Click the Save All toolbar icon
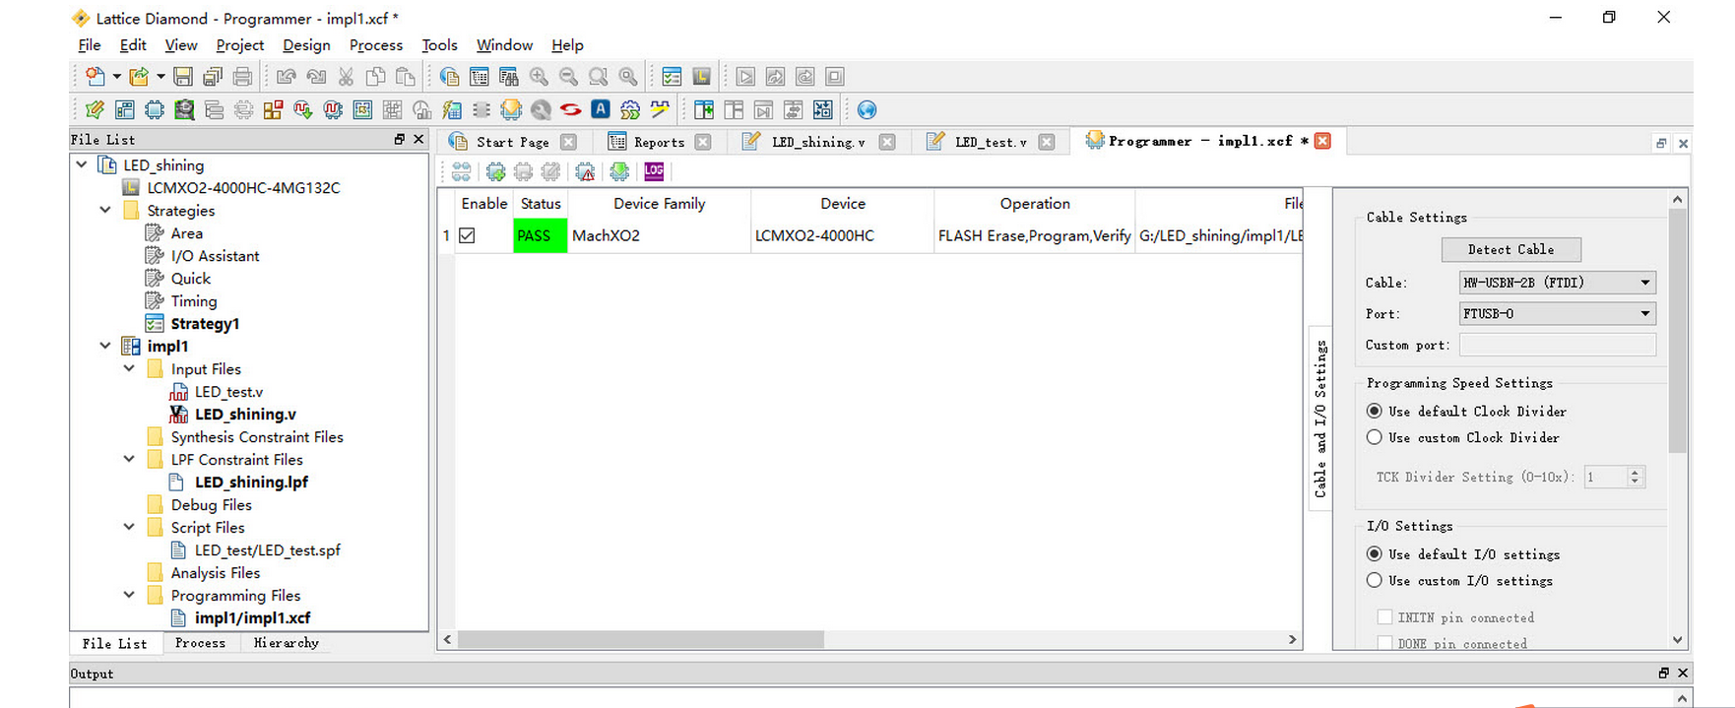This screenshot has height=708, width=1735. click(213, 76)
